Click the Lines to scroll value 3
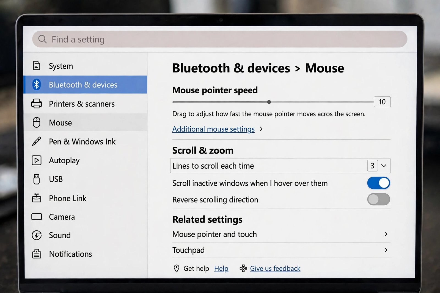This screenshot has width=440, height=293. pos(372,166)
